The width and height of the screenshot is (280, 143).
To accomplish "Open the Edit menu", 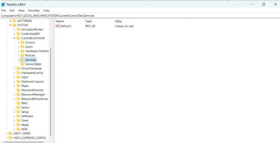I will (x=12, y=10).
